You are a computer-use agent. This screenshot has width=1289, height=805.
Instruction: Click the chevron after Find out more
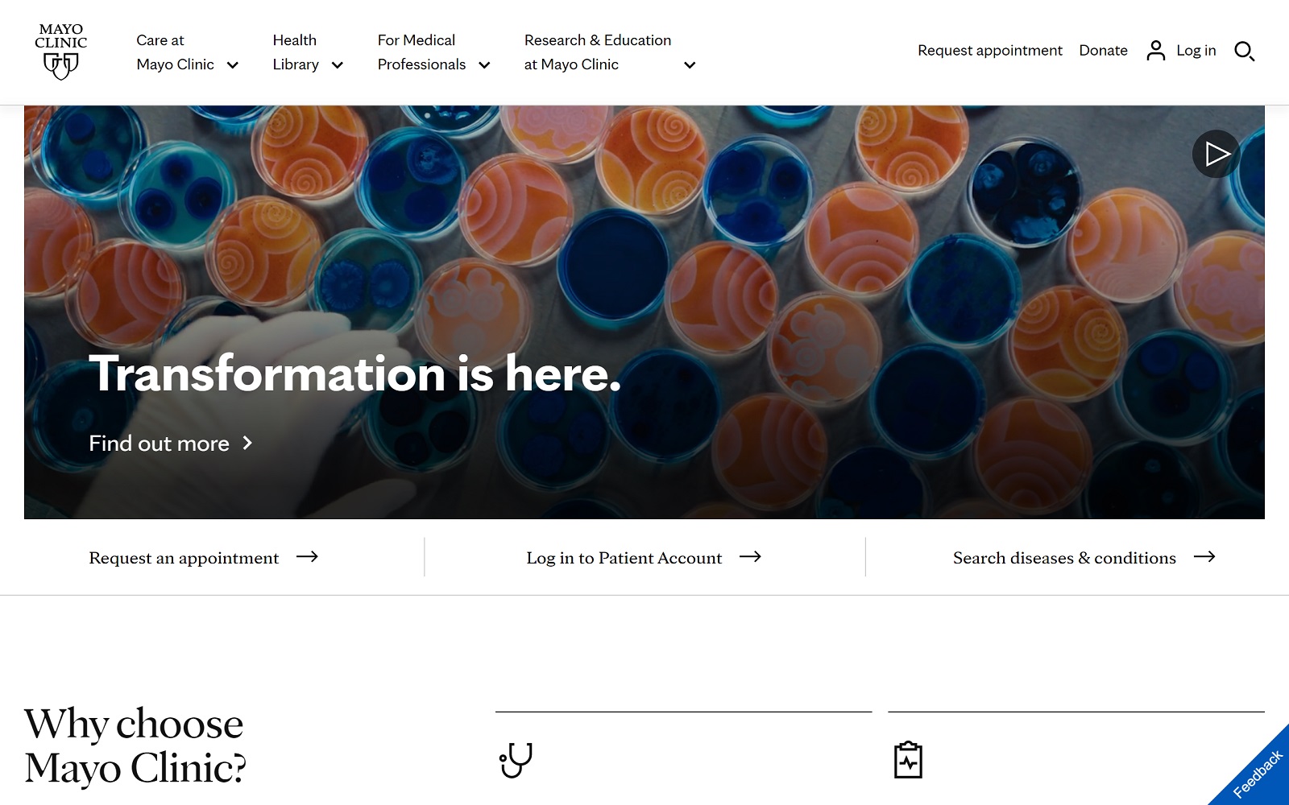click(x=247, y=443)
